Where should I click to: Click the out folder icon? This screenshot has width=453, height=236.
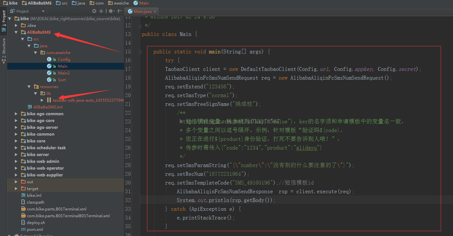23,182
